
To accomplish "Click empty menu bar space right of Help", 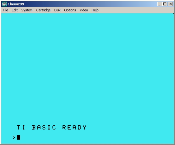I will (x=136, y=10).
